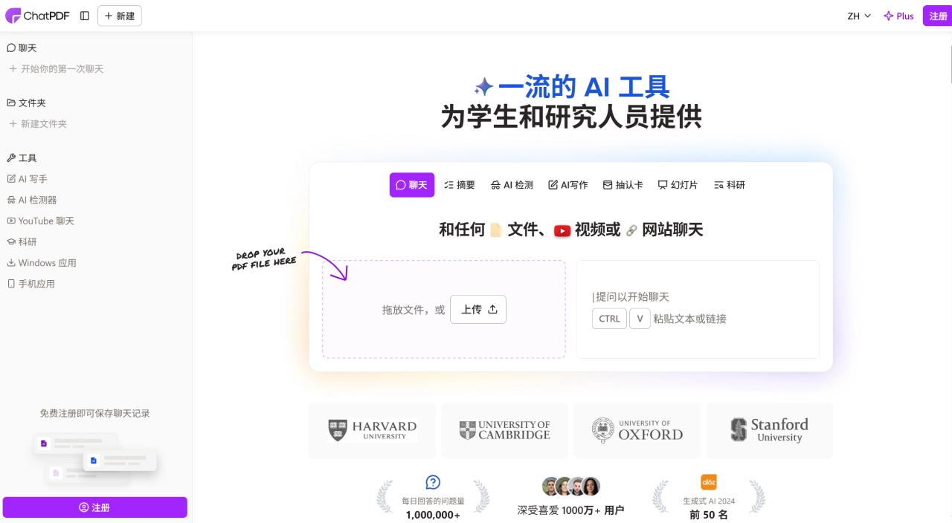This screenshot has width=952, height=523.
Task: Click the 上传 upload button
Action: click(478, 309)
